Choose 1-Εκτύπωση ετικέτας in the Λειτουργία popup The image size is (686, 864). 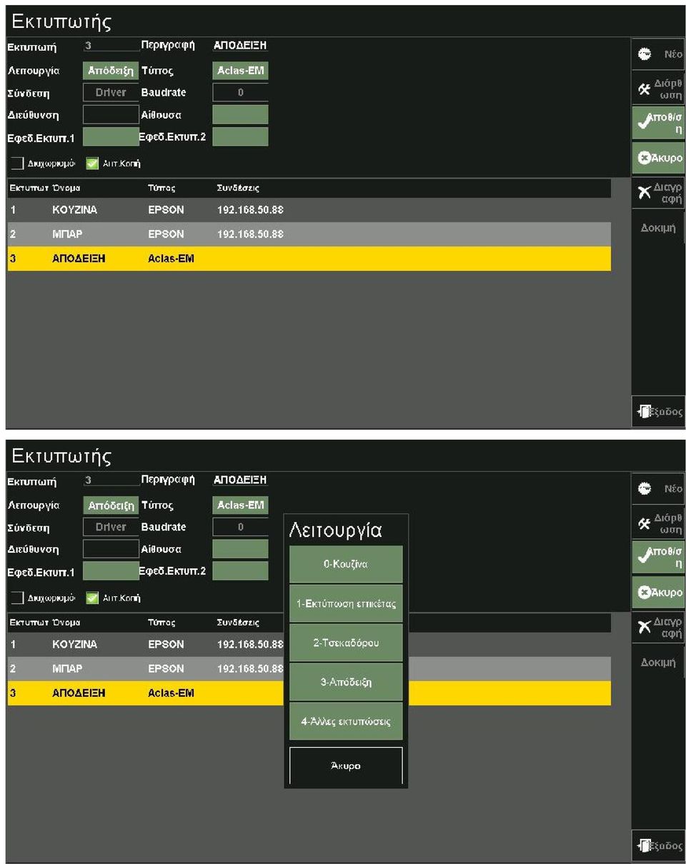(346, 603)
